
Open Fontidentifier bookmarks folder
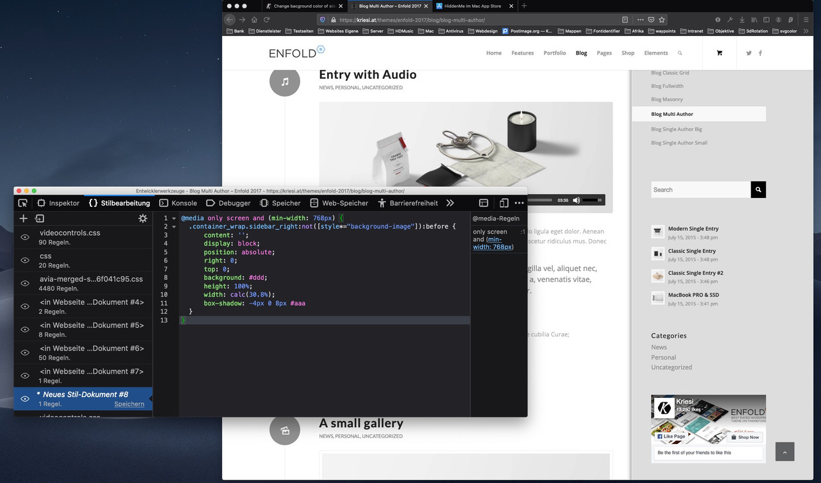tap(602, 31)
